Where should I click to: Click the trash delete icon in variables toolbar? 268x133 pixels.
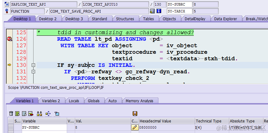pyautogui.click(x=11, y=113)
